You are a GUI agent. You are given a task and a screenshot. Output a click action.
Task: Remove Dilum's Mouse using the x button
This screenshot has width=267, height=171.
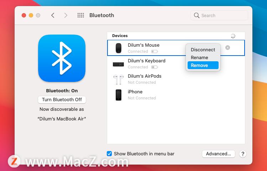[x=227, y=47]
